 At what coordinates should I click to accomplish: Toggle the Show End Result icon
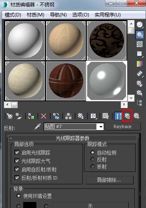tap(118, 116)
